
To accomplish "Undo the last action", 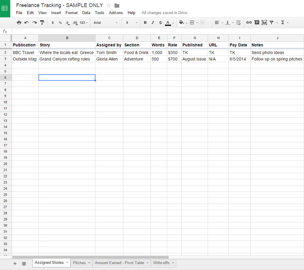I will point(27,23).
